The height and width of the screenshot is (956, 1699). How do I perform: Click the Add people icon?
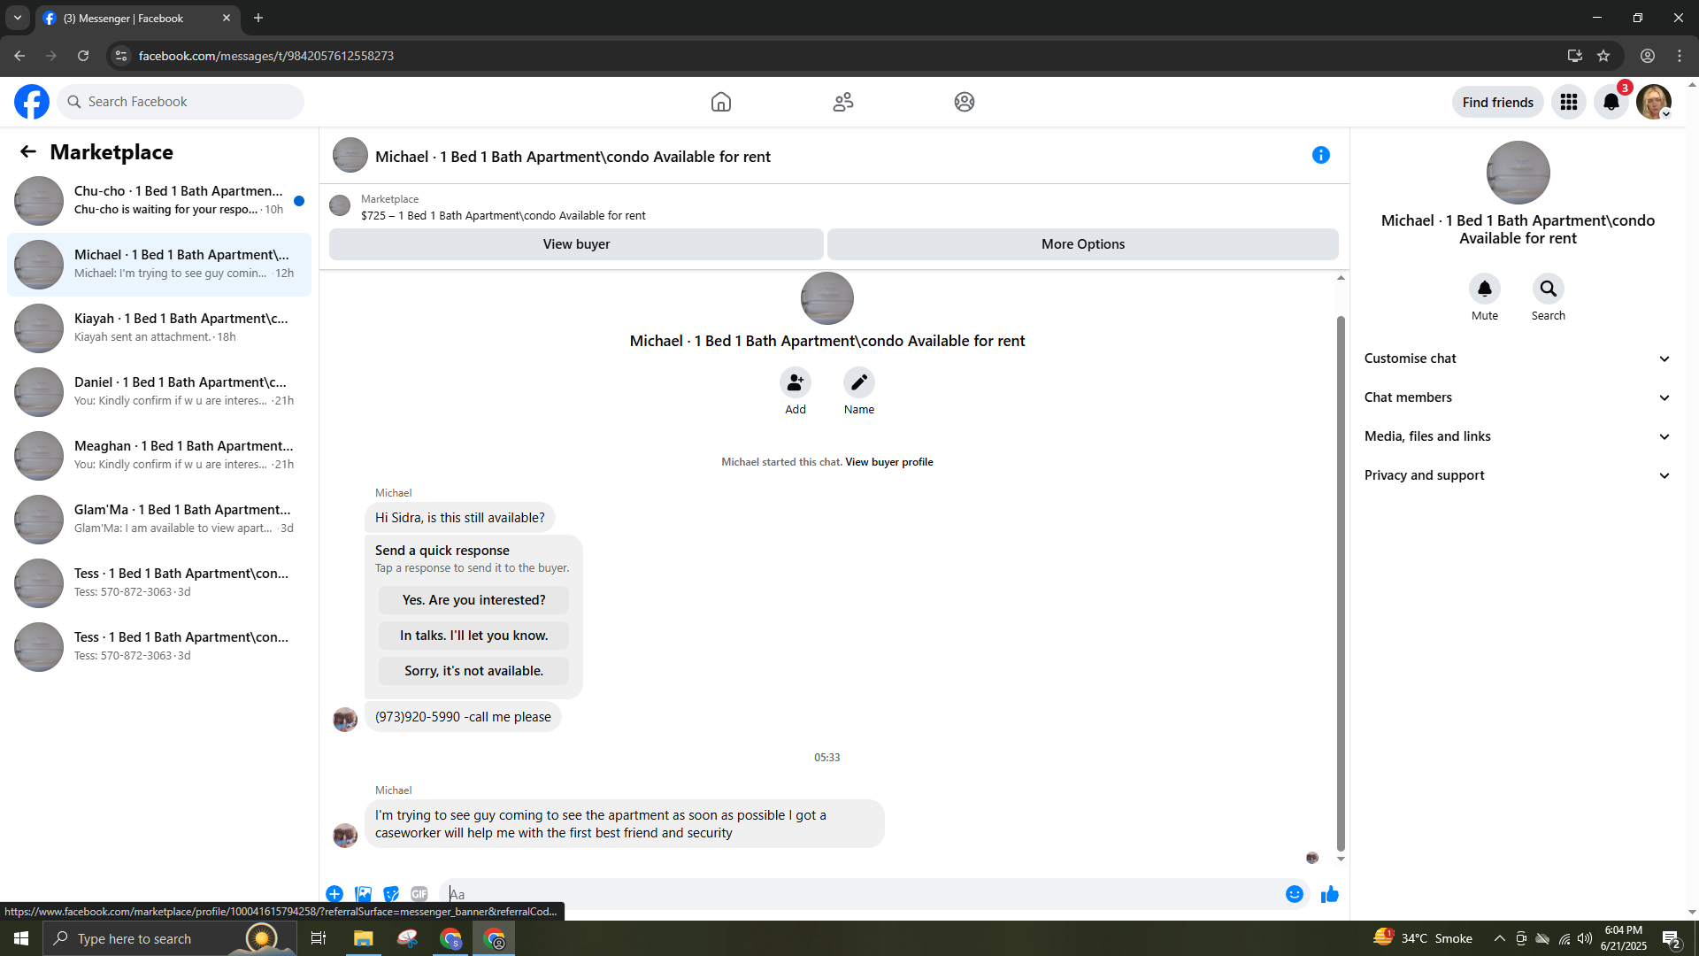(795, 382)
